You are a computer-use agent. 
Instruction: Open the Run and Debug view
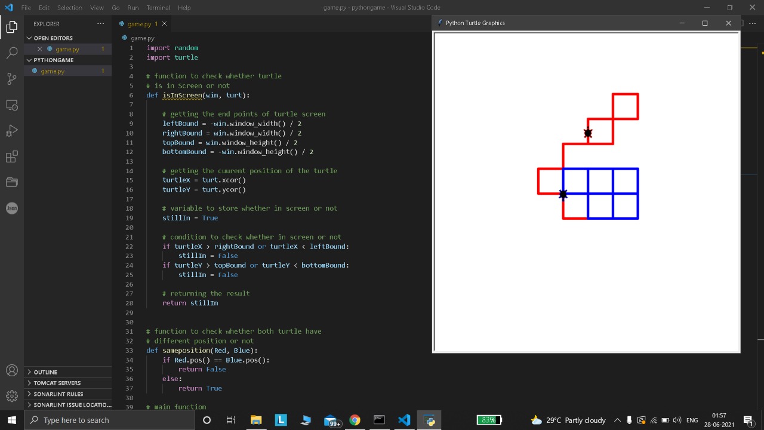(x=11, y=131)
